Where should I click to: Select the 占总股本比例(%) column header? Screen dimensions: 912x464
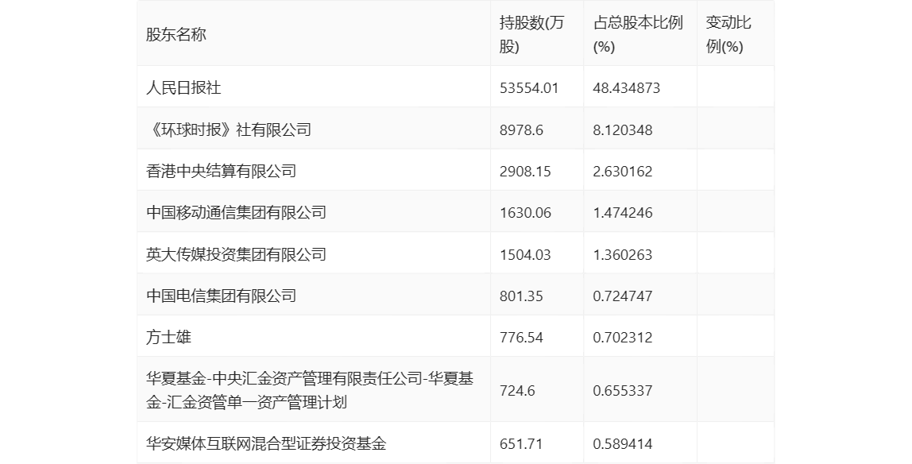pyautogui.click(x=638, y=35)
